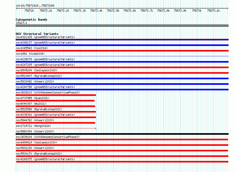Open nsv4248137 (gnomADStructuralVariants) label
The width and height of the screenshot is (236, 172).
(x=45, y=43)
